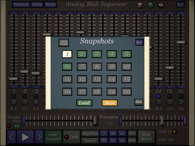Click the down arrow below fader 1
The image size is (195, 146).
pos(13,87)
